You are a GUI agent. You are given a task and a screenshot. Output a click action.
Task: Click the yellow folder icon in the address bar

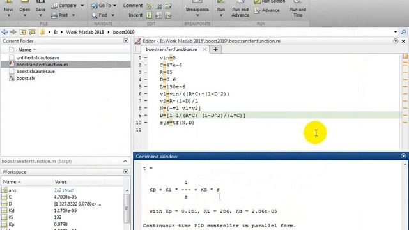tap(42, 32)
